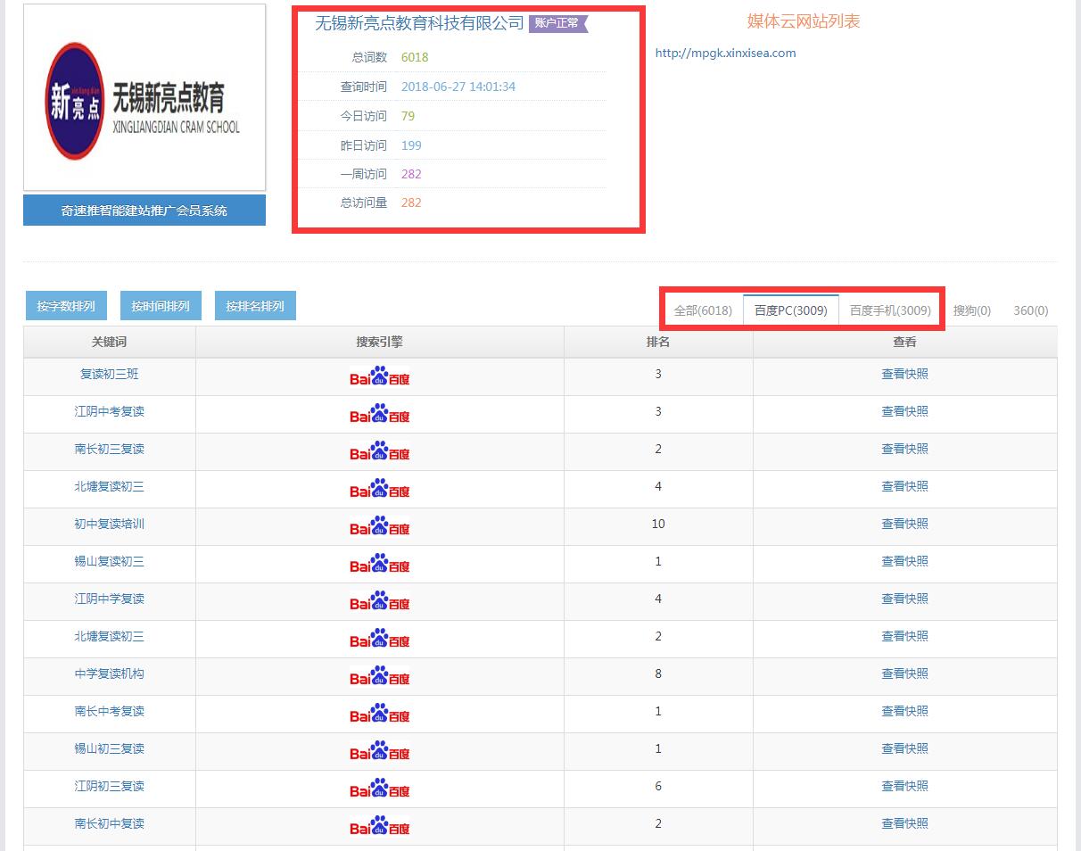Click the purple 账户正常 status badge
This screenshot has width=1081, height=851.
[557, 23]
